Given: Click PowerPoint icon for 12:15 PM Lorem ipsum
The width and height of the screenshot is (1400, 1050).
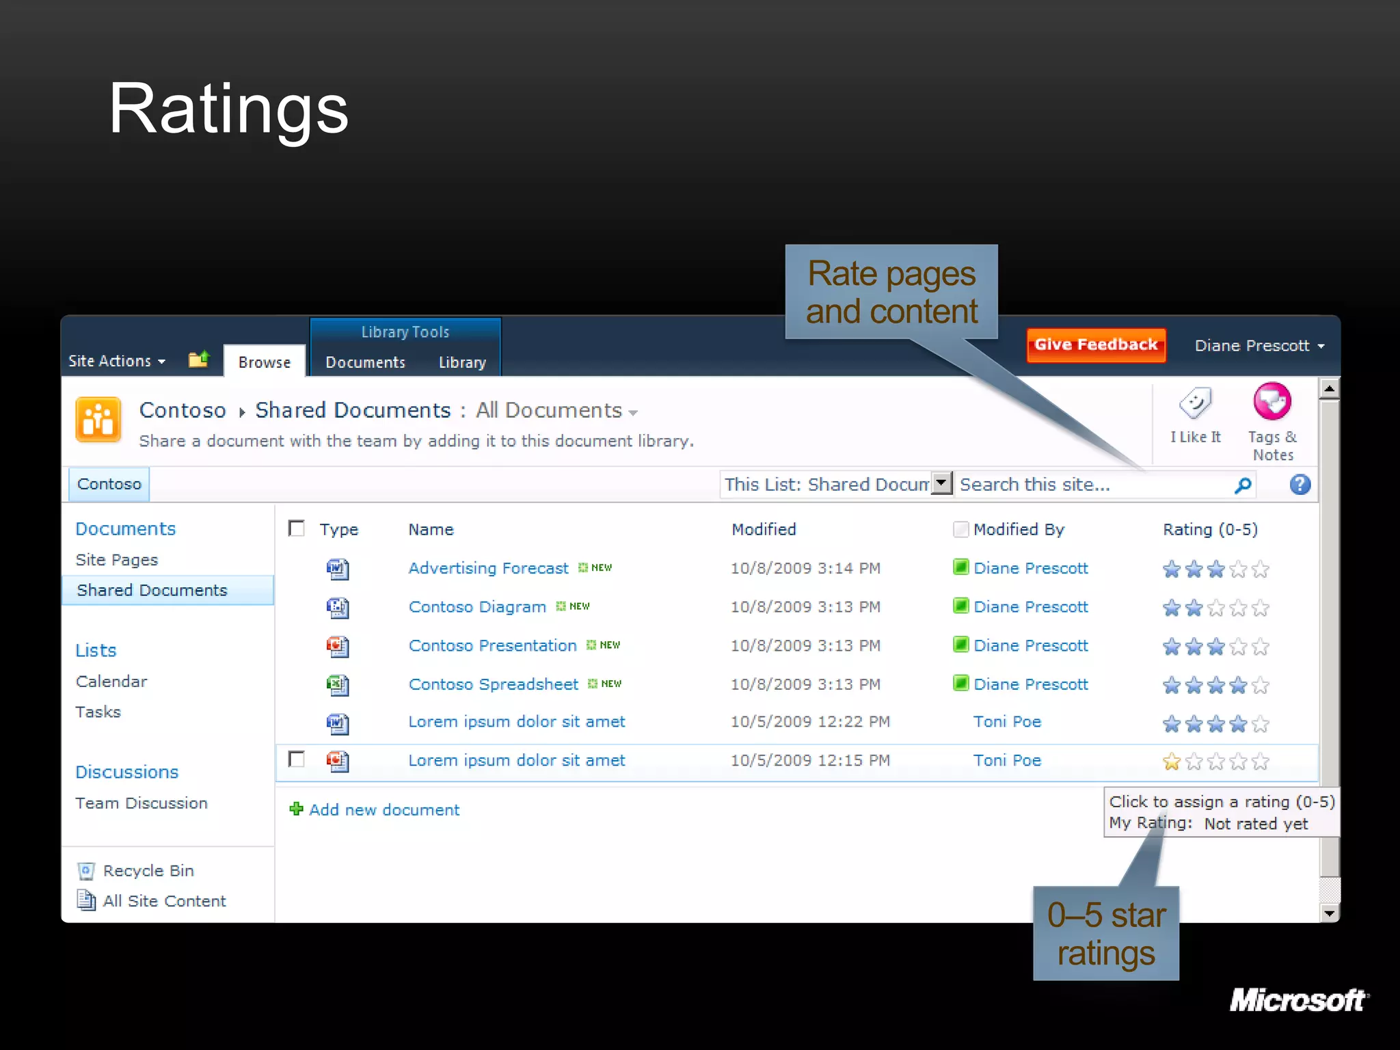Looking at the screenshot, I should point(338,762).
